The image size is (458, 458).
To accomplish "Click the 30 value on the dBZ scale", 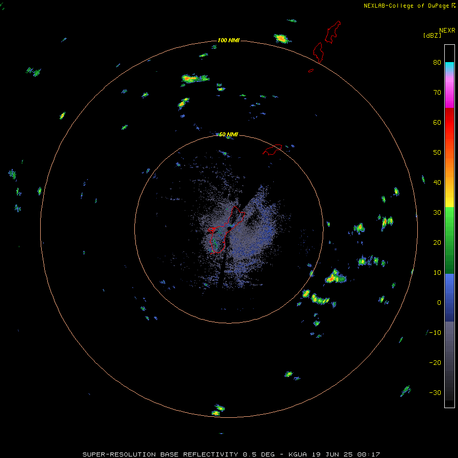I will click(437, 213).
